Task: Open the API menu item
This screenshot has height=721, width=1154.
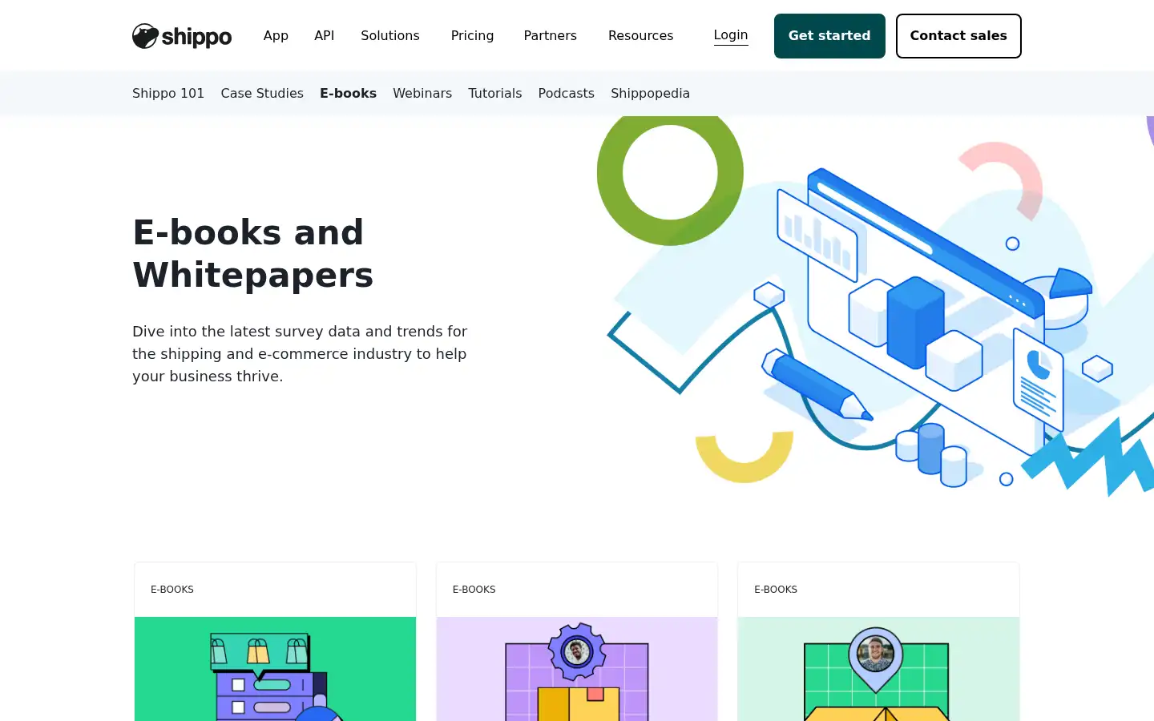Action: (x=325, y=36)
